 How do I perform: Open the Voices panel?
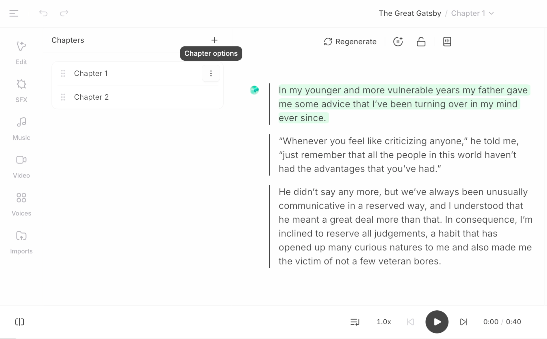[x=21, y=204]
